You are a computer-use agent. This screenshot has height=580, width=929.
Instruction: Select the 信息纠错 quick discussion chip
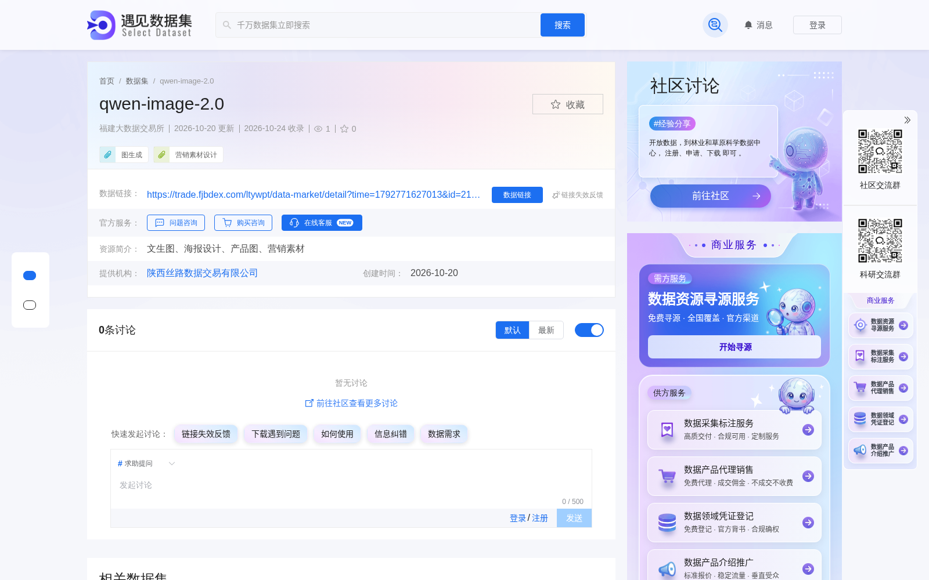point(391,434)
